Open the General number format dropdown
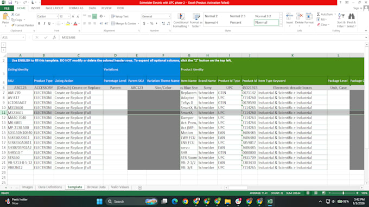 (169, 16)
